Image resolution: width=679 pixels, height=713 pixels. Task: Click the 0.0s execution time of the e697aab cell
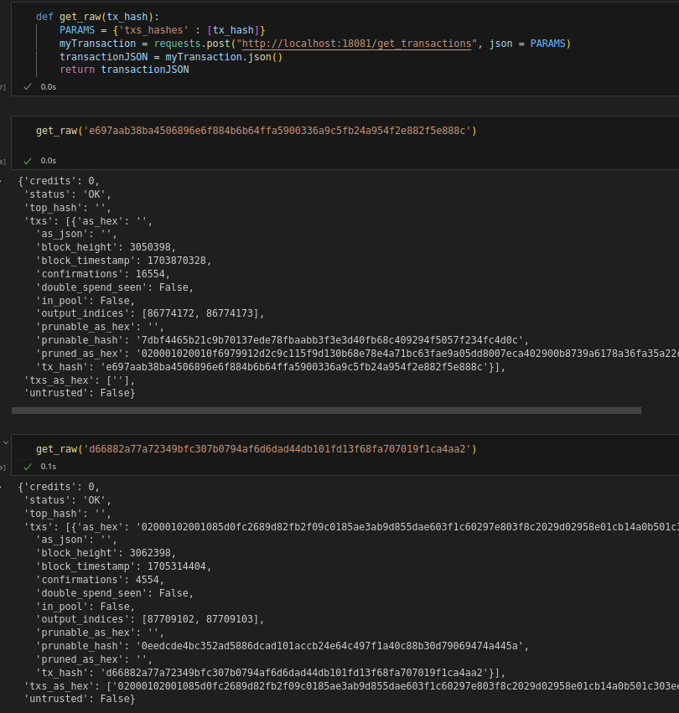49,161
